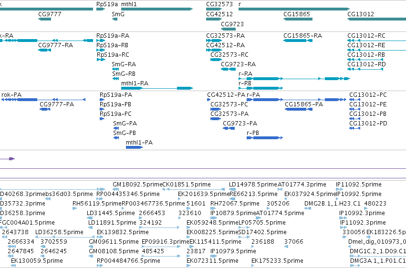The image size is (406, 268).
Task: Select protein RpS19a-PC
Action: click(102, 119)
